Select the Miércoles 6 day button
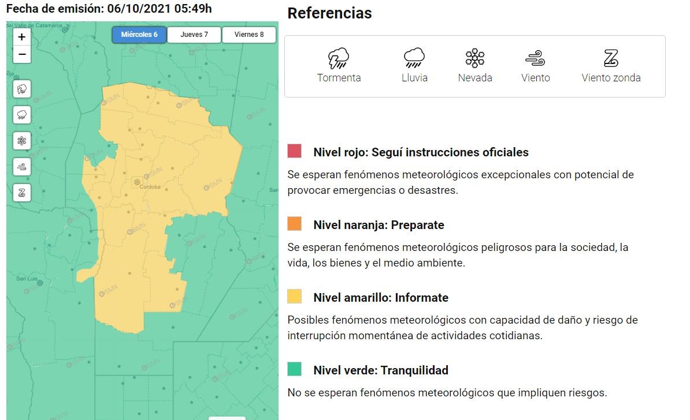 coord(139,34)
